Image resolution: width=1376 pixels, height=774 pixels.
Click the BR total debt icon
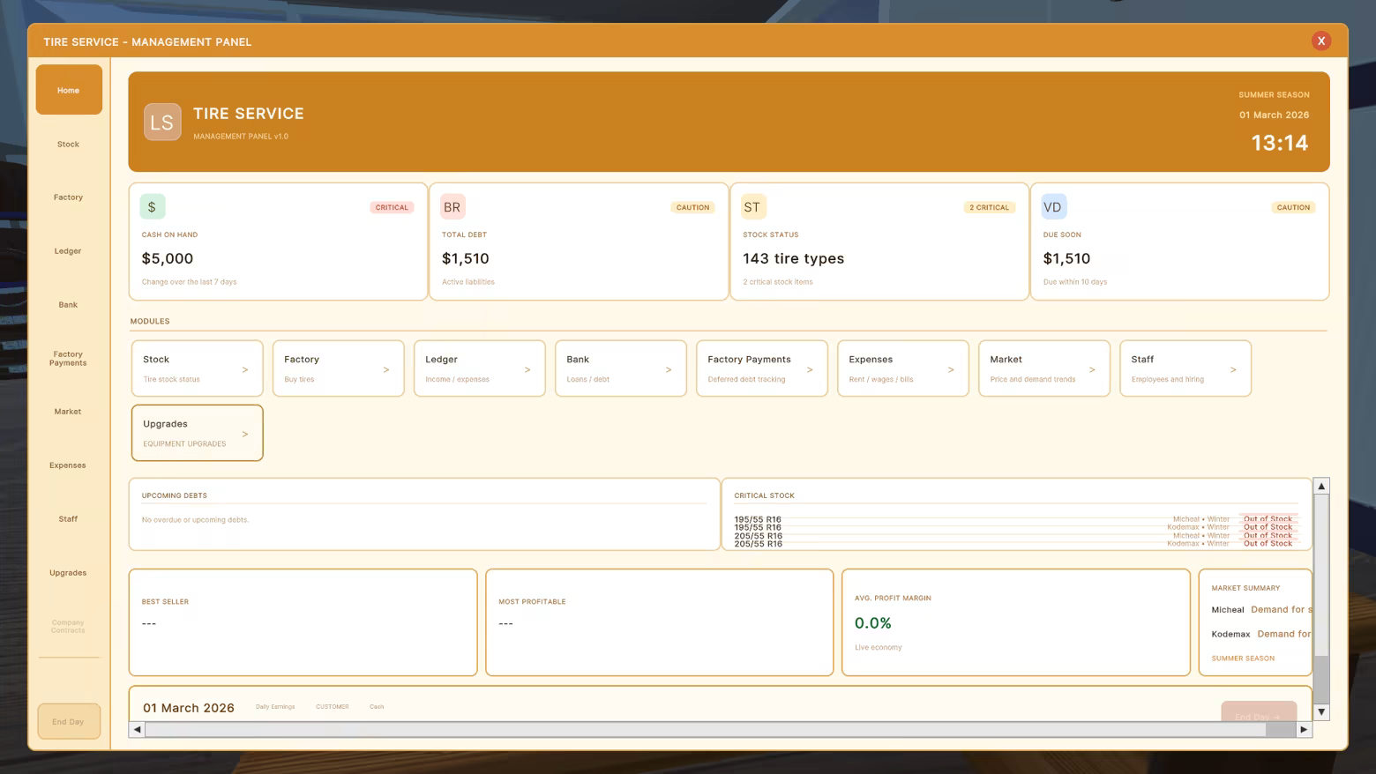click(452, 206)
